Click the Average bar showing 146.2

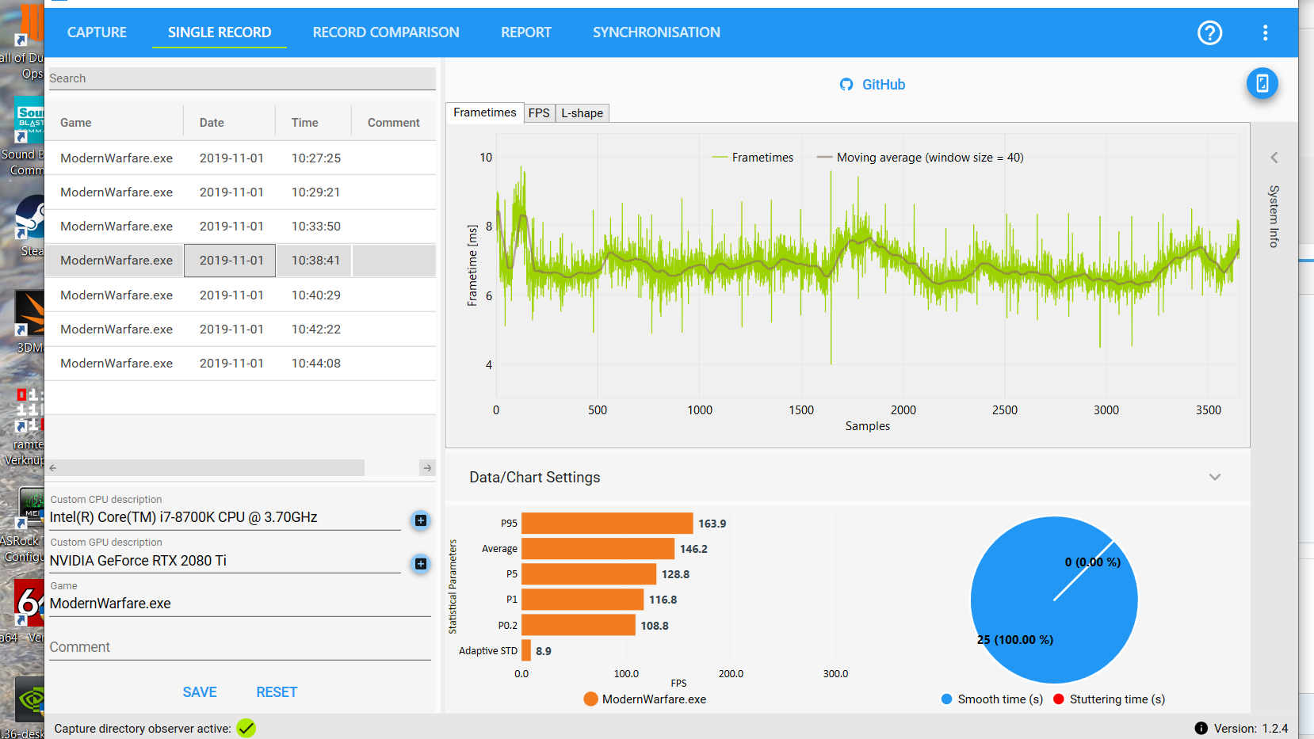(x=598, y=549)
